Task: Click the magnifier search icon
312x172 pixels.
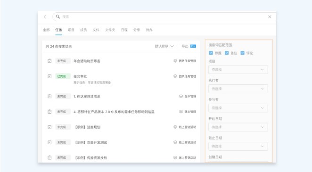Action: tap(58, 16)
